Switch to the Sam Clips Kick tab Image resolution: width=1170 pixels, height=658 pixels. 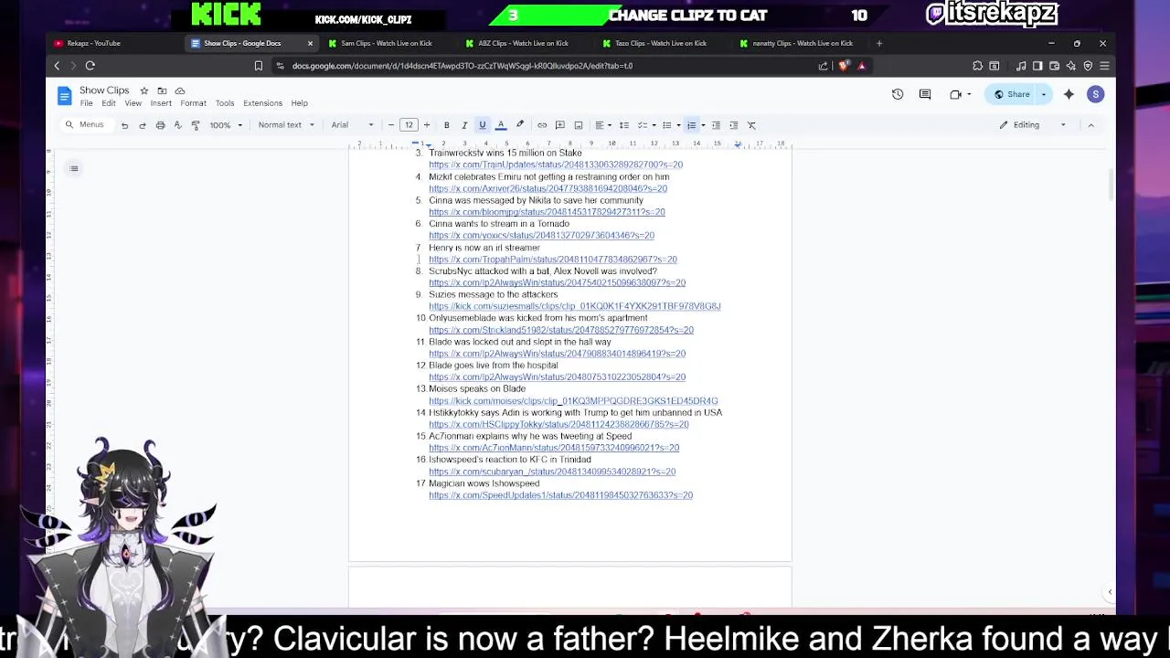386,43
